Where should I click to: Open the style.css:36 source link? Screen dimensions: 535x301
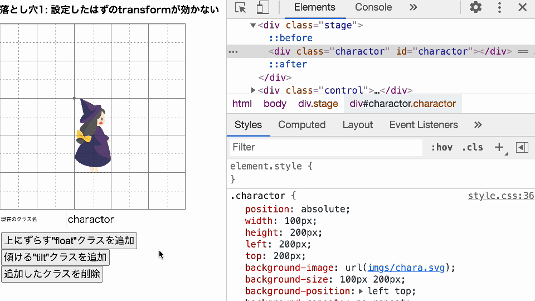coord(500,196)
